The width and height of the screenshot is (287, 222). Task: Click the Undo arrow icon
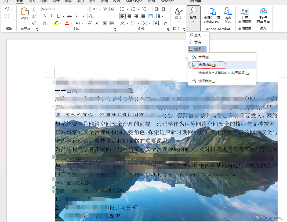click(x=7, y=9)
